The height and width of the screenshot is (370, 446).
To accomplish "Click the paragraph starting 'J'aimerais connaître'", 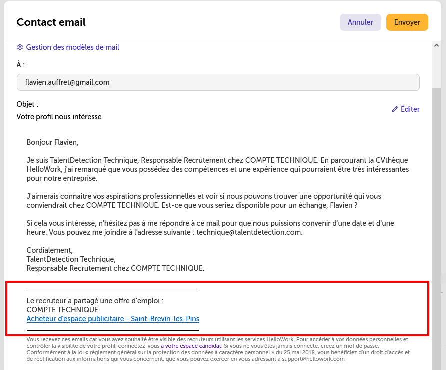I will tap(204, 201).
